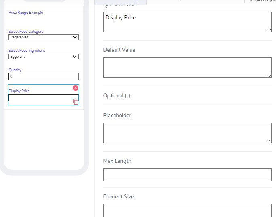Delete the Display Price element with red X

[x=76, y=88]
